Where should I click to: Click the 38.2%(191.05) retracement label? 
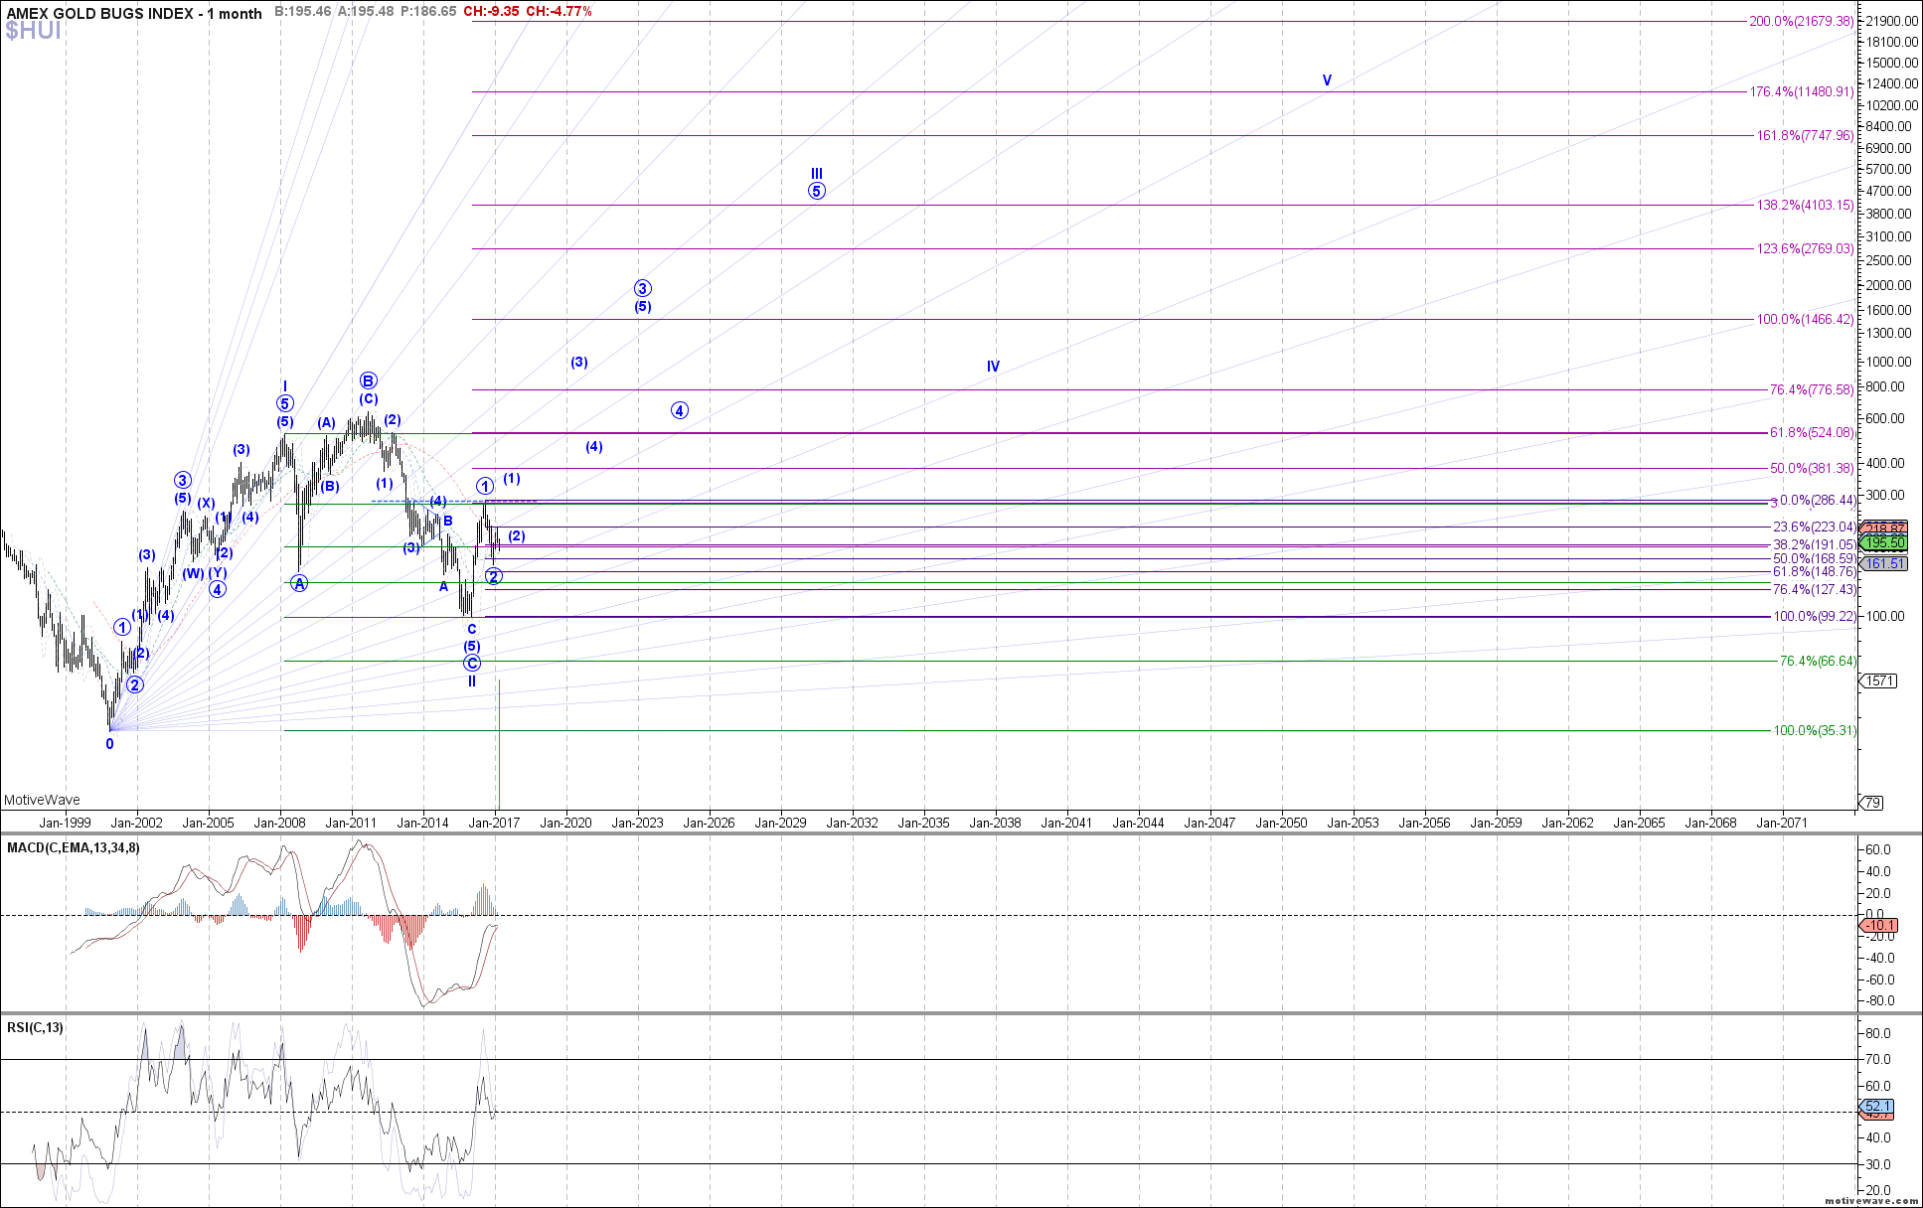pyautogui.click(x=1814, y=544)
